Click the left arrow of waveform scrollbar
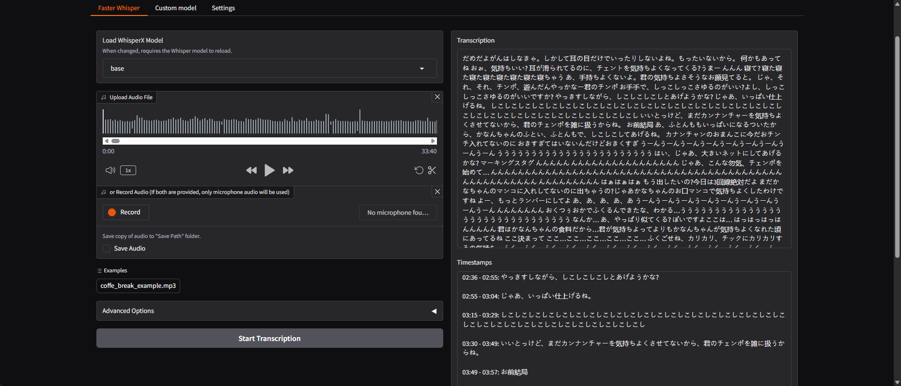Viewport: 901px width, 386px height. tap(106, 141)
